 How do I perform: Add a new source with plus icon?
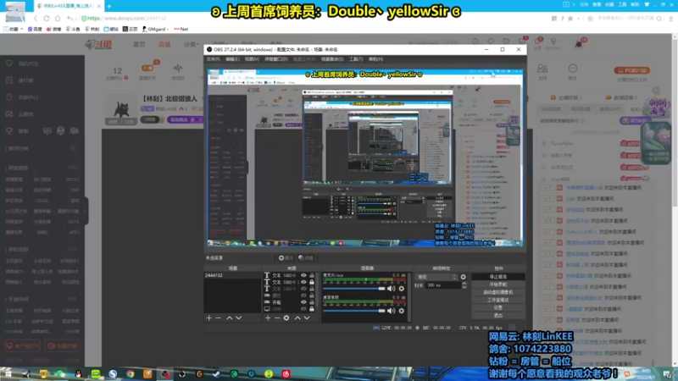pyautogui.click(x=268, y=318)
